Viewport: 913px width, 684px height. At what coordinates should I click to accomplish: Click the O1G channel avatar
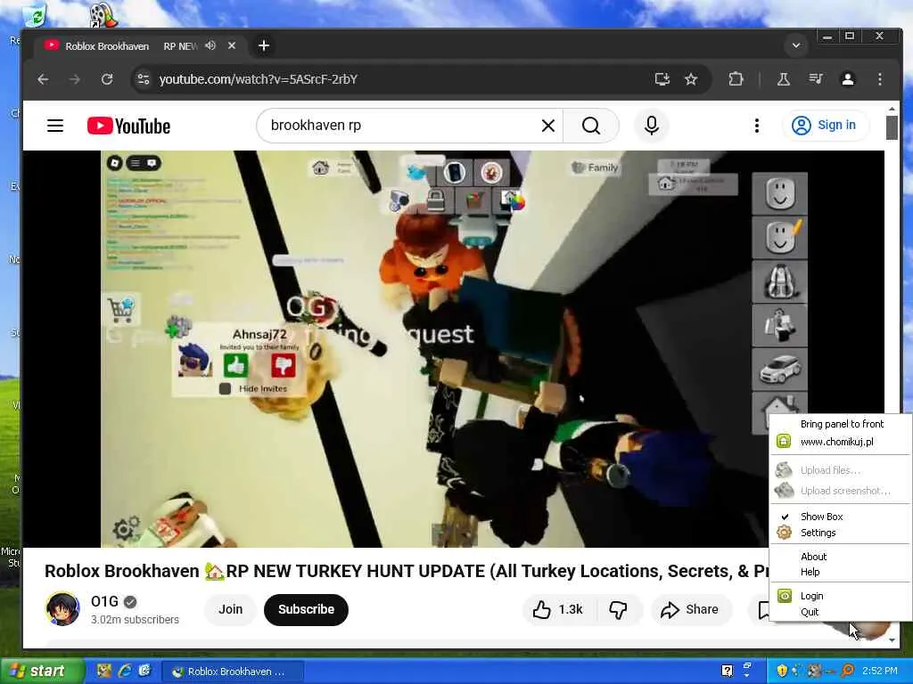[x=63, y=609]
